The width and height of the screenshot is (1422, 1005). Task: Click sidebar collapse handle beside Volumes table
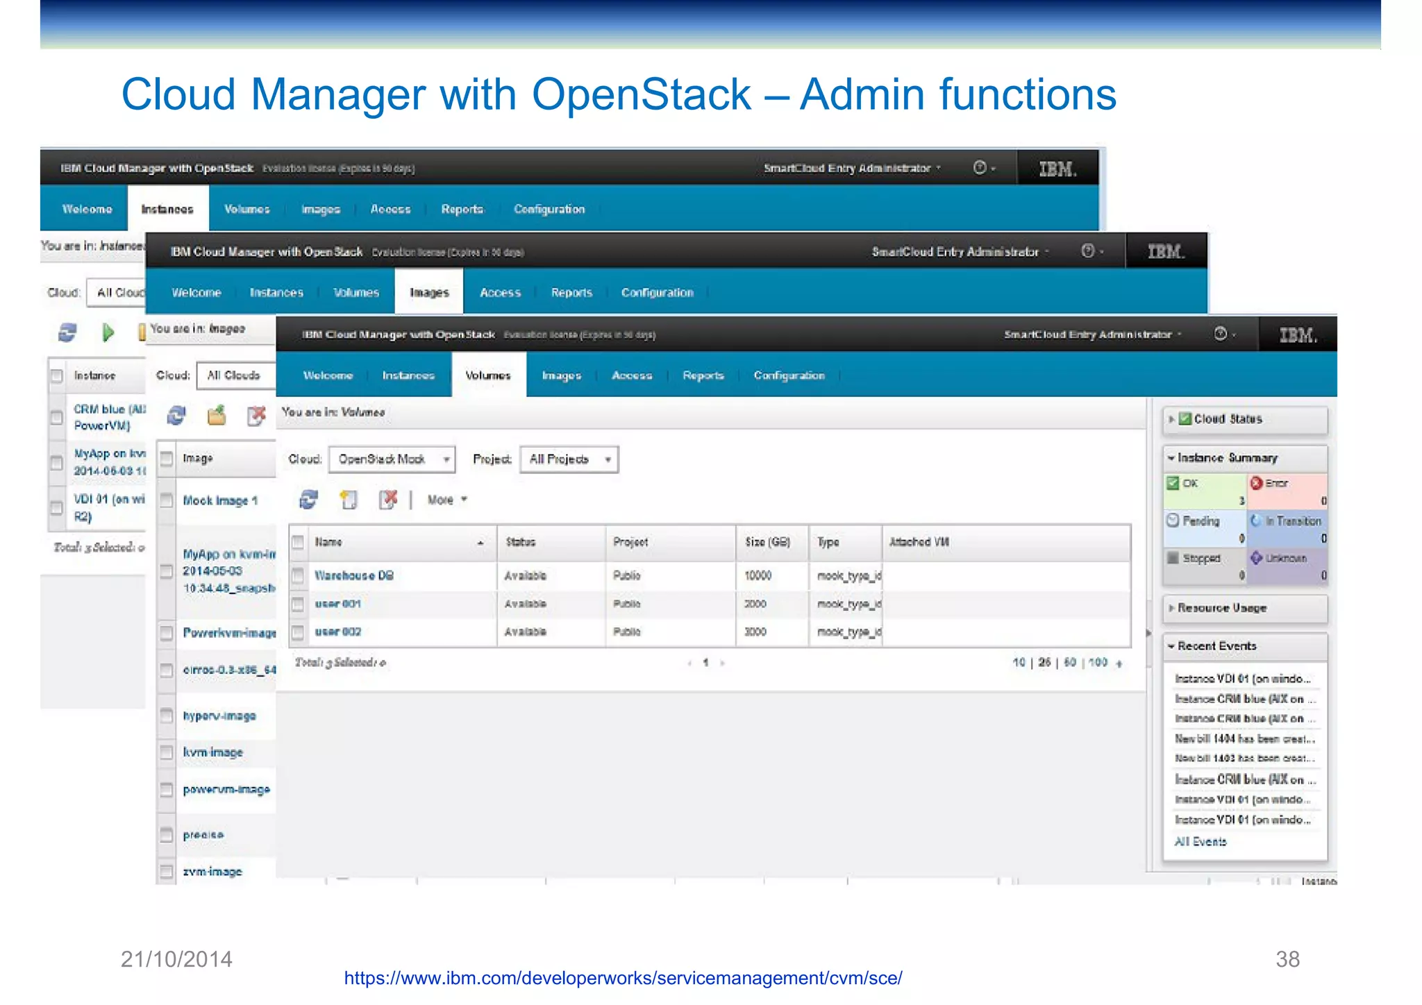tap(1148, 633)
